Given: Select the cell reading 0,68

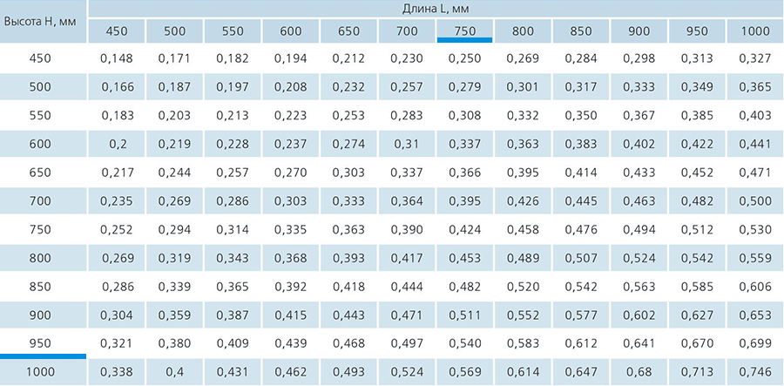Looking at the screenshot, I should (639, 372).
